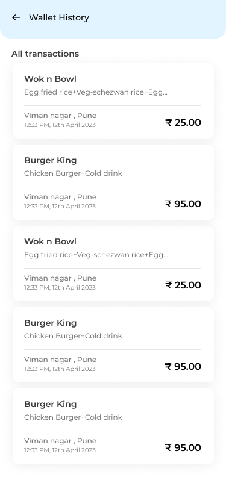Click ₹ 95.00 amount on fourth card

183,366
